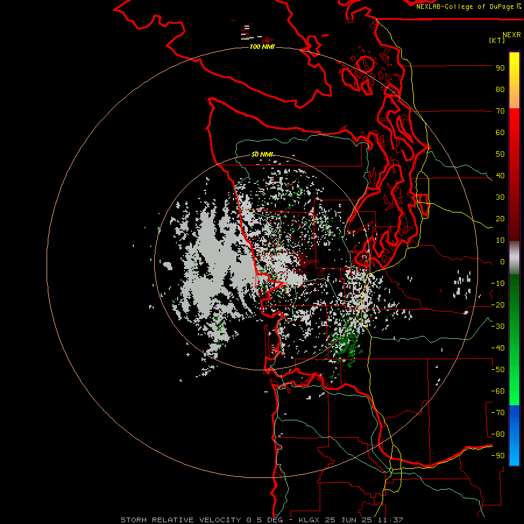Select the 20 value on the velocity scale
This screenshot has height=524, width=524.
point(500,219)
